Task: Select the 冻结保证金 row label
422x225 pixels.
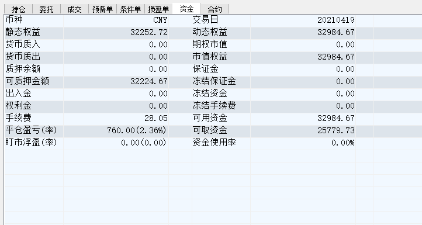Action: pyautogui.click(x=214, y=81)
